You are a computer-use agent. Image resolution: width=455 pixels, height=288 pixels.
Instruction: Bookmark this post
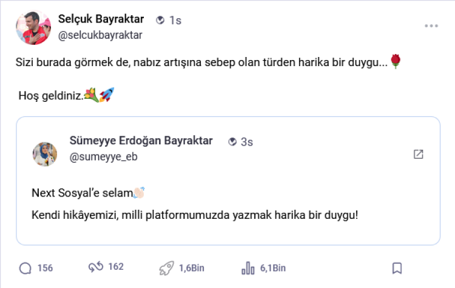tap(397, 268)
